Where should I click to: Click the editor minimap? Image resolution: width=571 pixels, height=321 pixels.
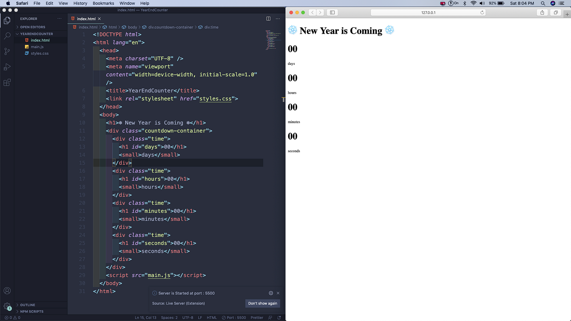click(x=273, y=40)
